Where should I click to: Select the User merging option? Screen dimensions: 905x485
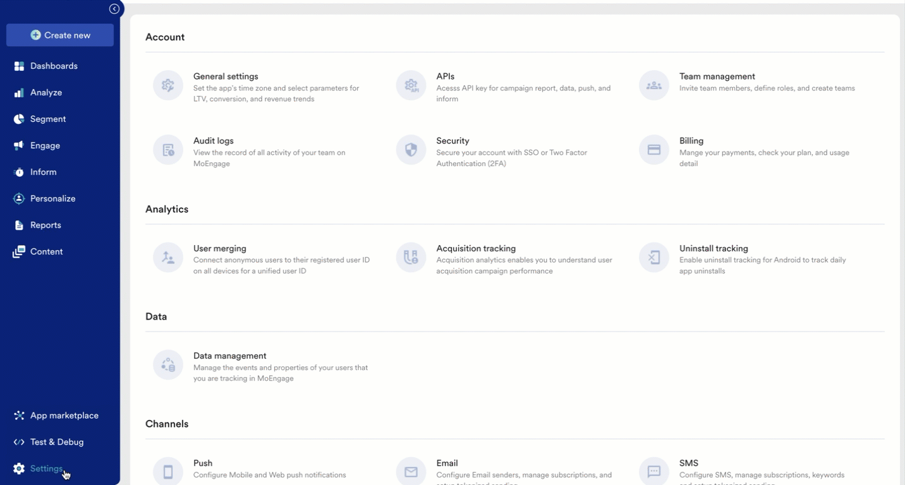pos(219,249)
